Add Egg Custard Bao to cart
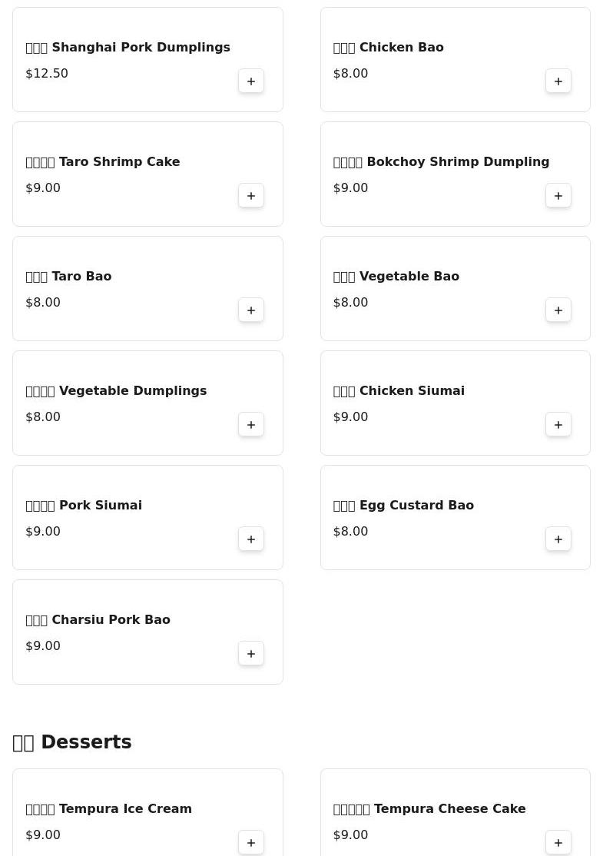 tap(558, 539)
